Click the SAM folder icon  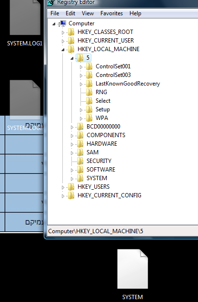click(80, 152)
